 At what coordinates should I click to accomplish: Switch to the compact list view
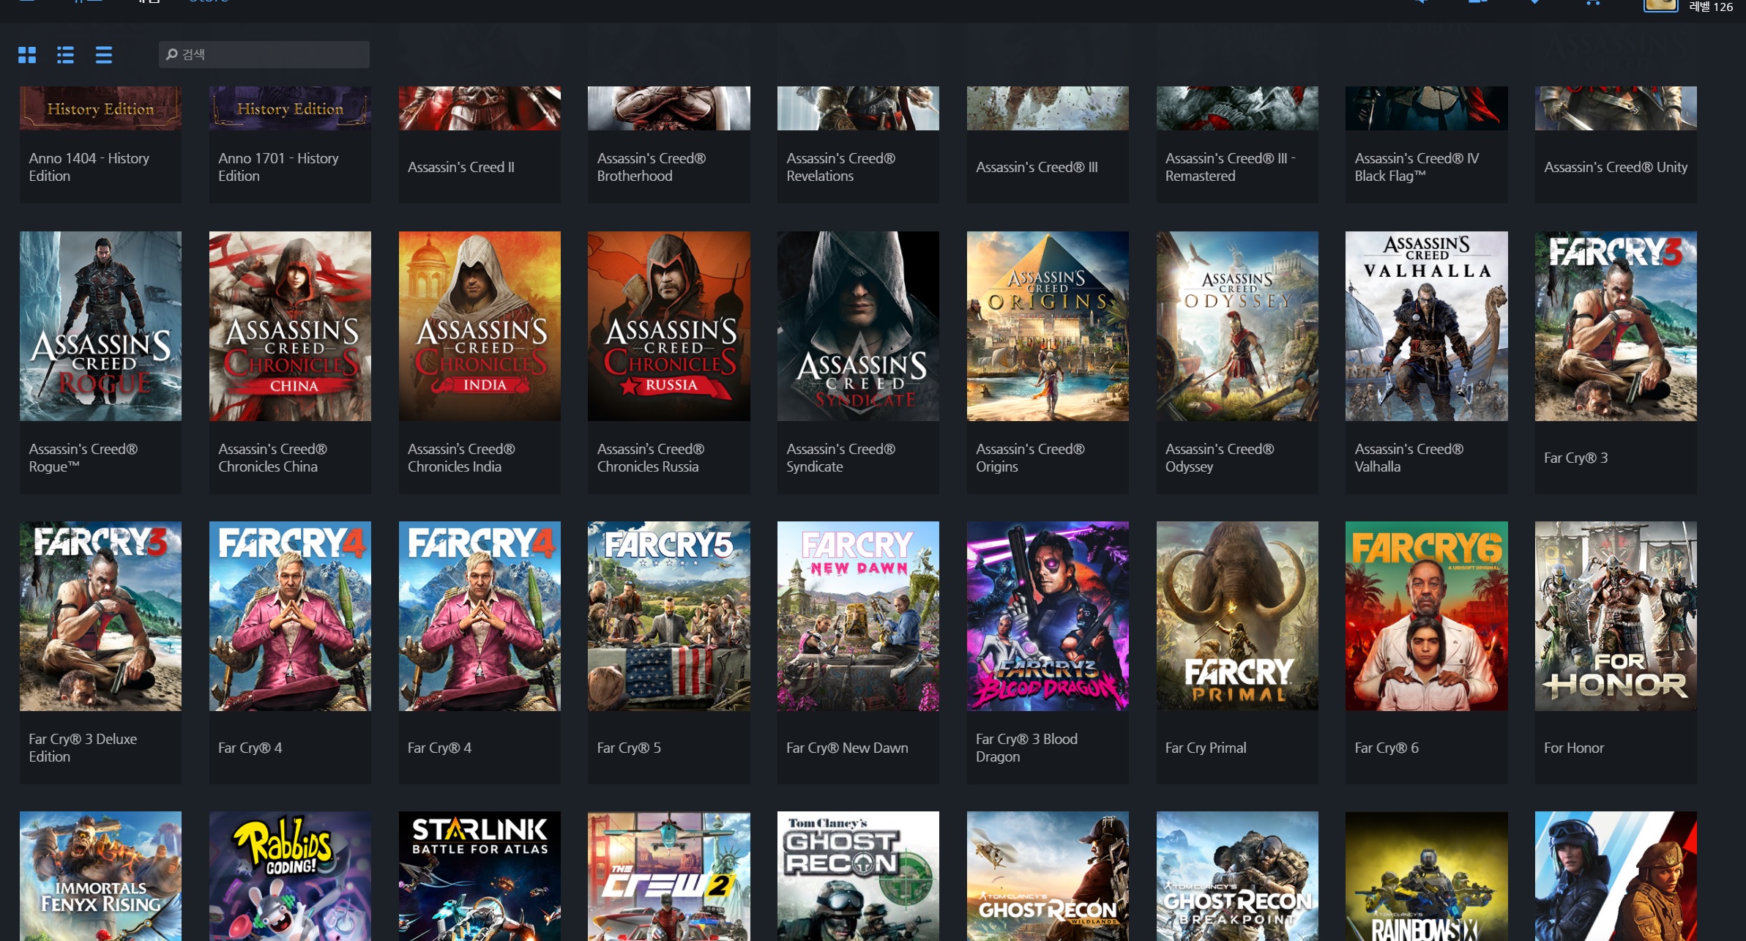(x=104, y=55)
